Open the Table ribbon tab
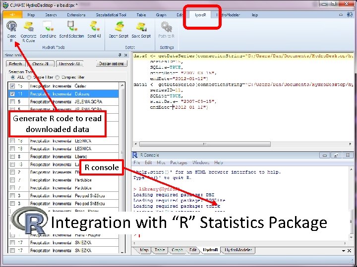This screenshot has height=267, width=357. pos(141,15)
